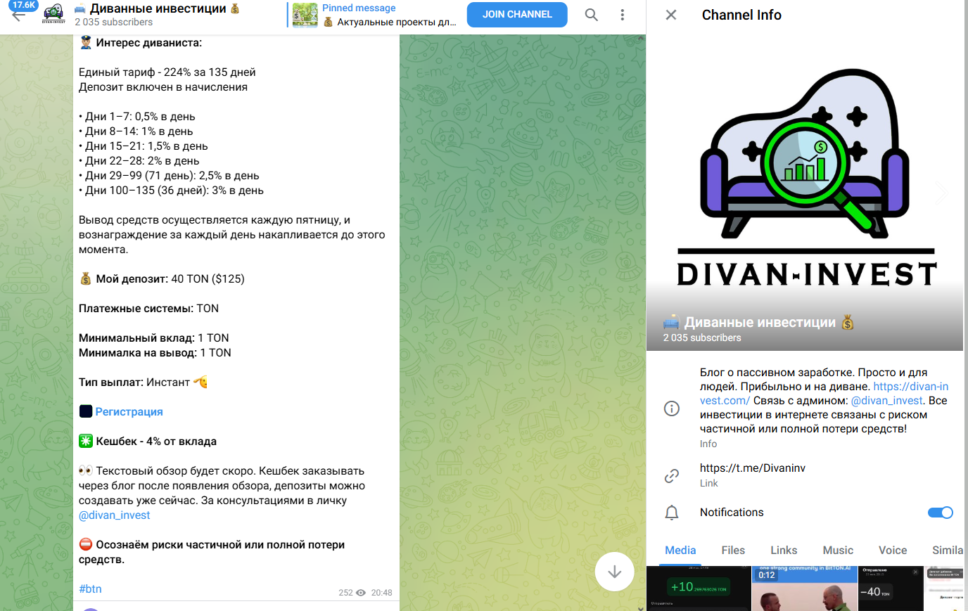Open the https://t.me/Divaninv channel link

click(752, 468)
